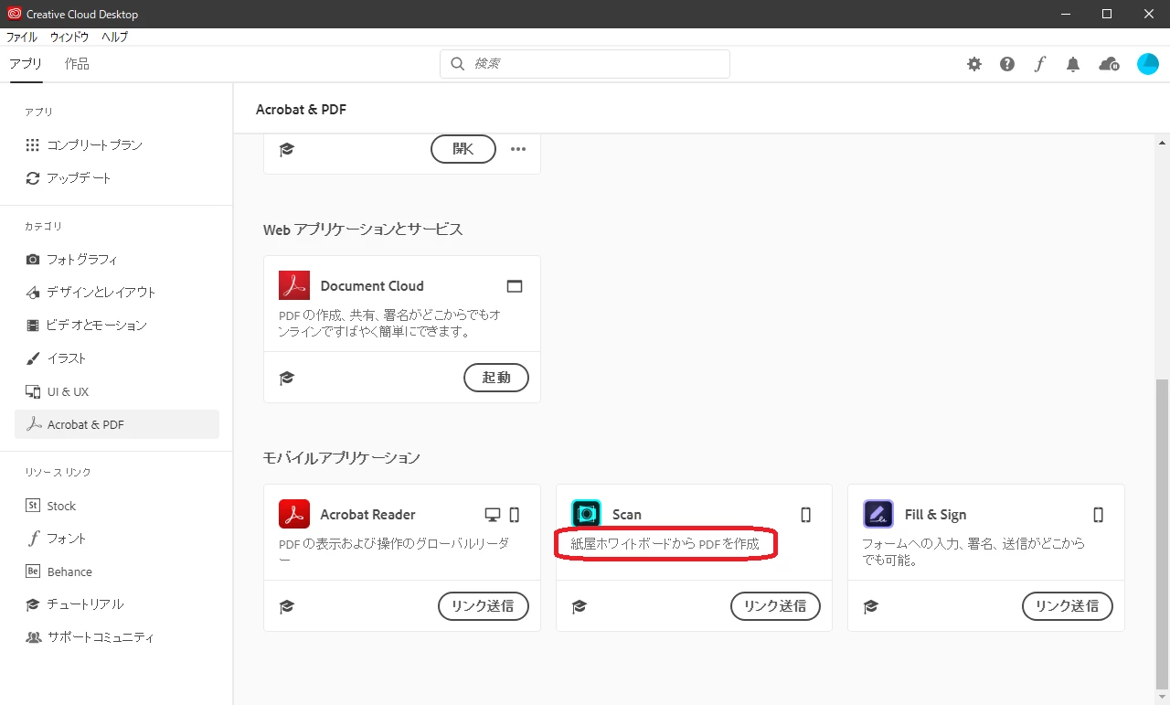Click the search magnifier icon
Viewport: 1170px width, 705px height.
pyautogui.click(x=457, y=64)
